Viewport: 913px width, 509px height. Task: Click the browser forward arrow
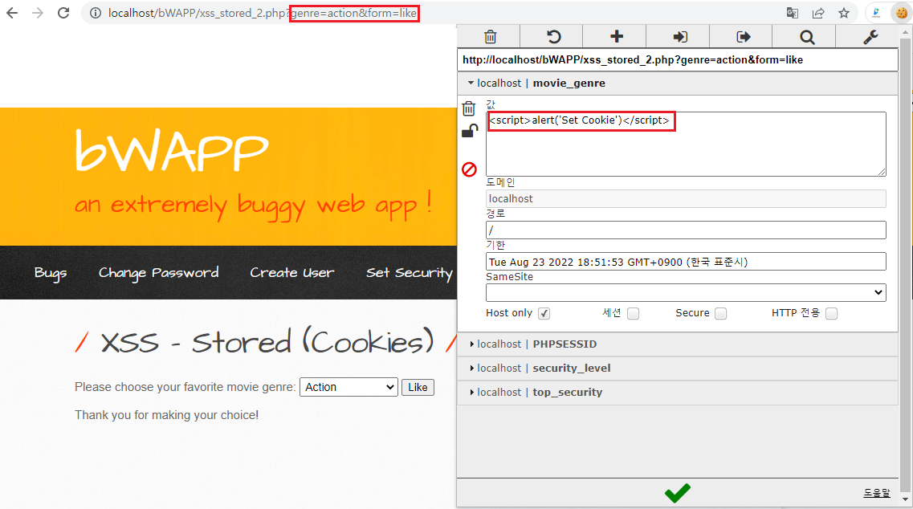coord(38,13)
